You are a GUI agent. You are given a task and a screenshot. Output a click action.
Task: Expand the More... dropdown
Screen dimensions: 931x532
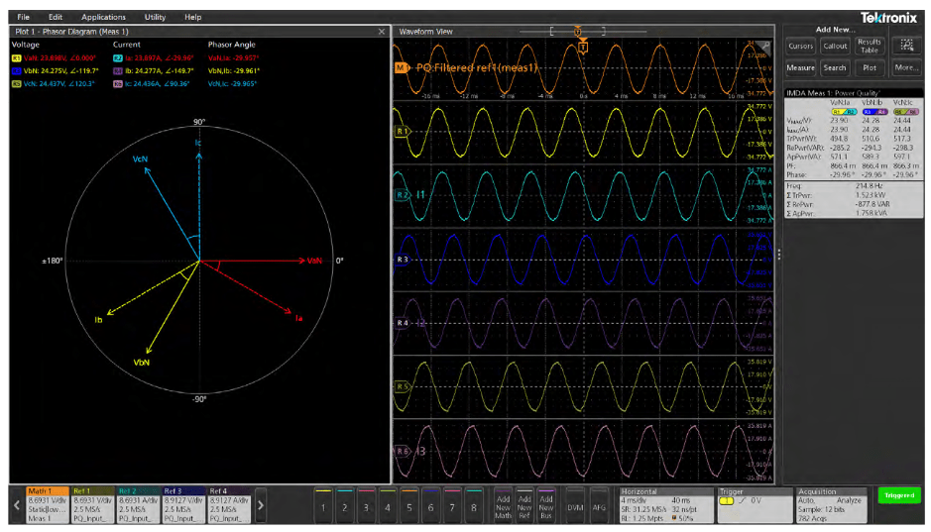click(x=905, y=68)
